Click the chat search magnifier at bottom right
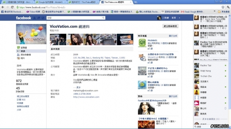The image size is (231, 129). coord(195,126)
